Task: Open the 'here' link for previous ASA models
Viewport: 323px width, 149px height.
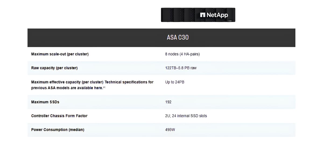Action: (98, 88)
